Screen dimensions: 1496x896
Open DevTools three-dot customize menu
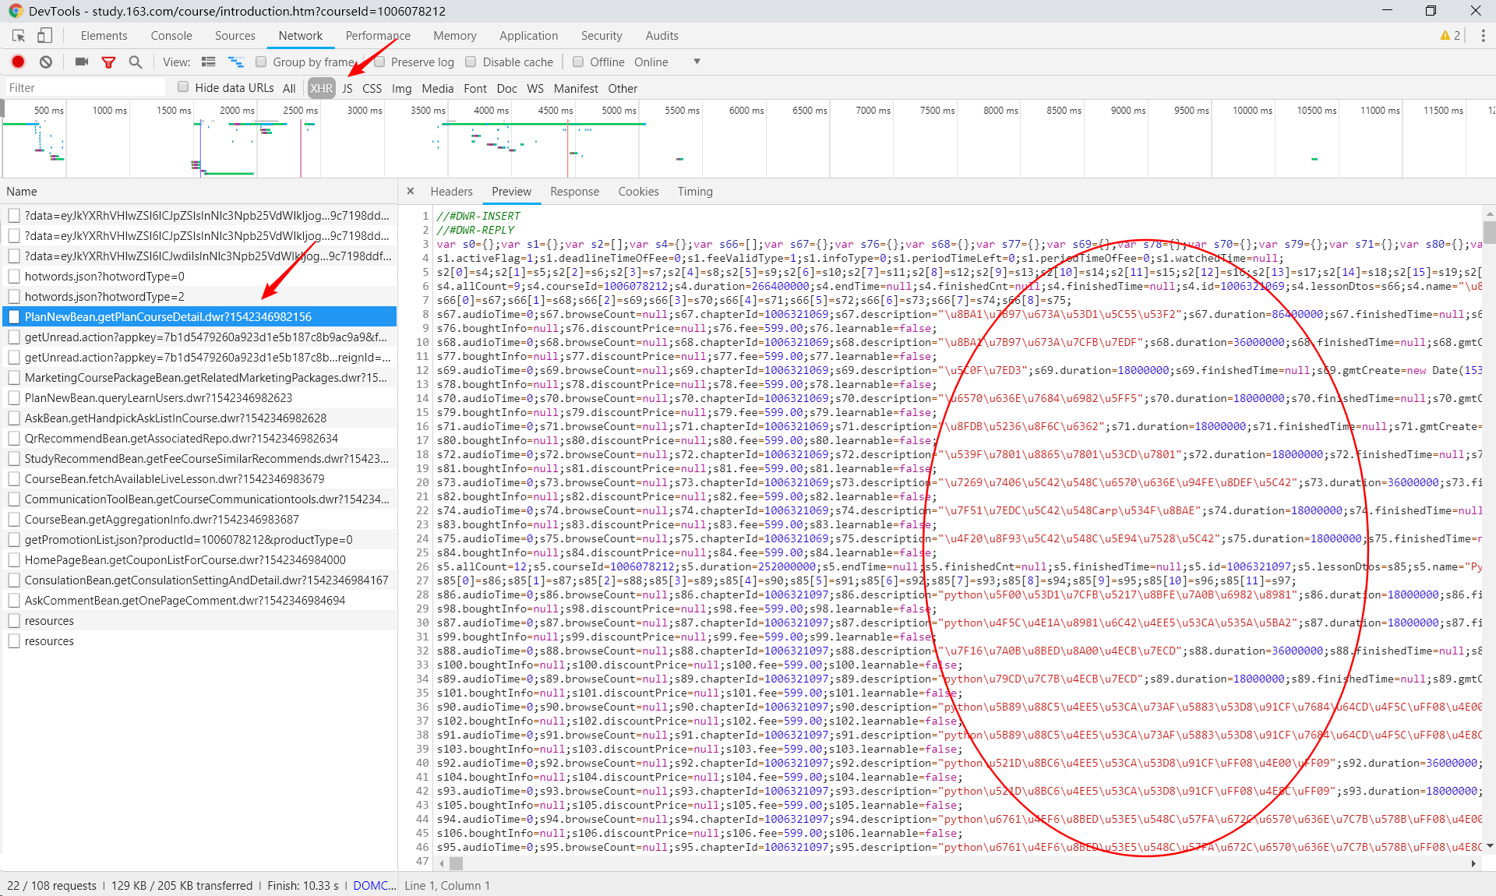tap(1483, 35)
